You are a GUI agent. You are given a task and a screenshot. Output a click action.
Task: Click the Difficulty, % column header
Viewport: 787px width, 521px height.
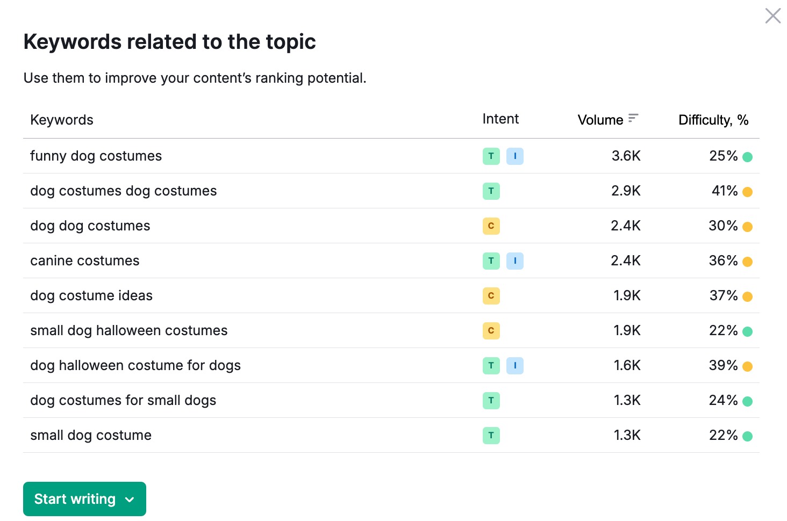coord(713,119)
